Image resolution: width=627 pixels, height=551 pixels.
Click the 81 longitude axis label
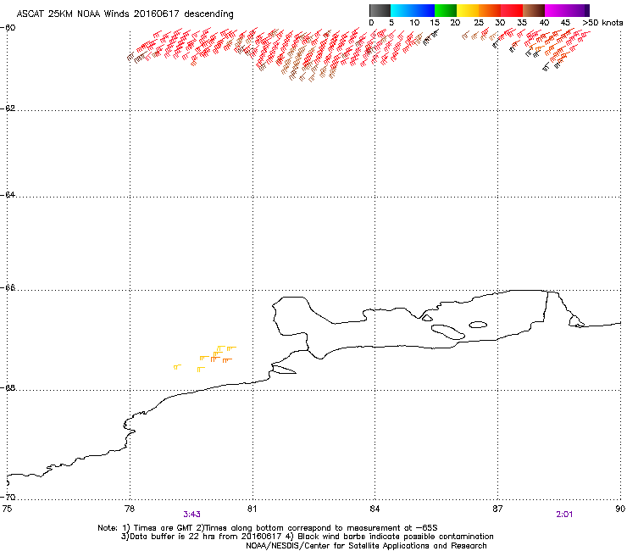tap(252, 509)
